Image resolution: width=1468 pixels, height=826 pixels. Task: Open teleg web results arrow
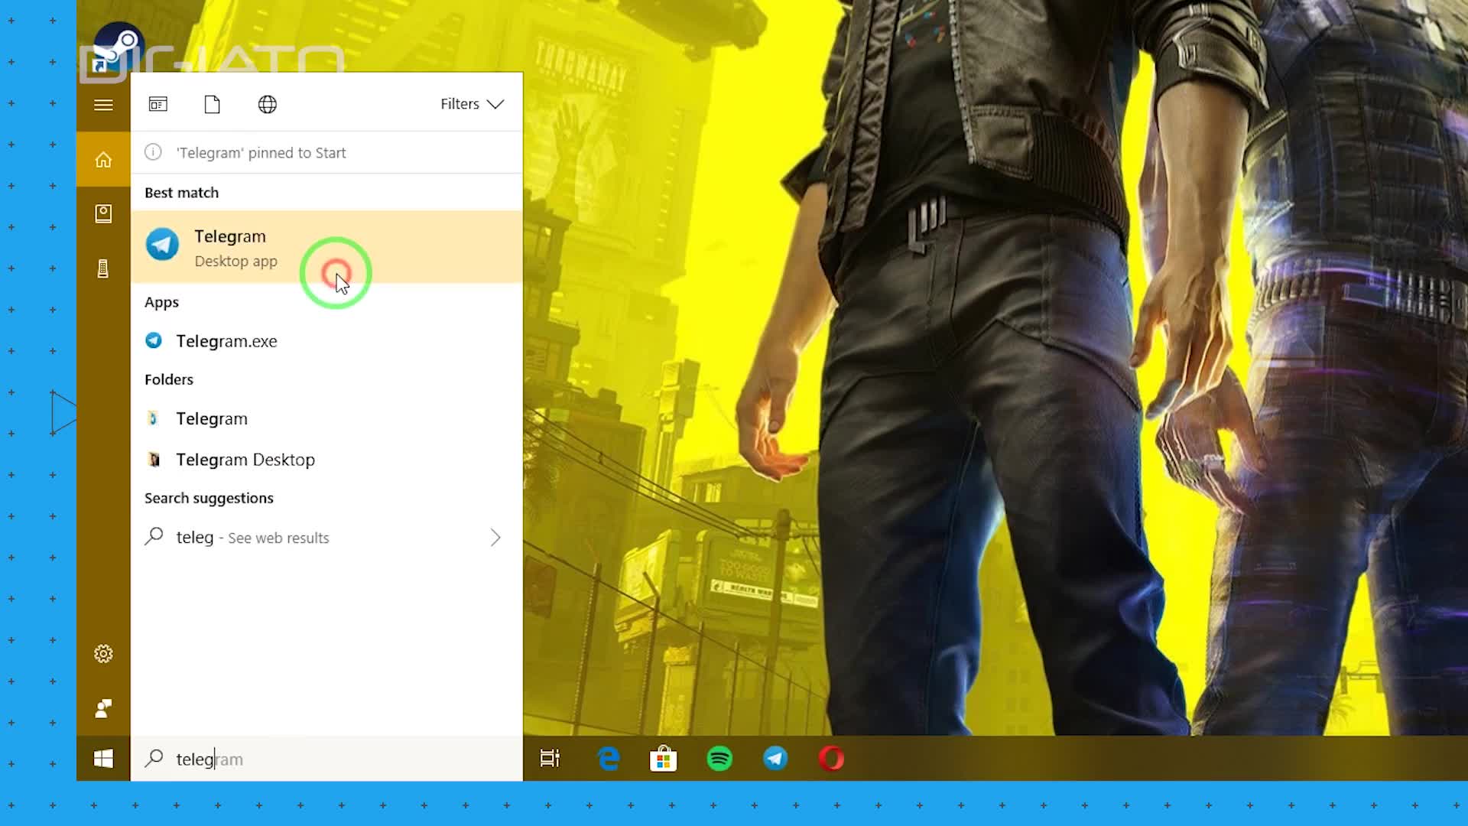[x=495, y=538]
